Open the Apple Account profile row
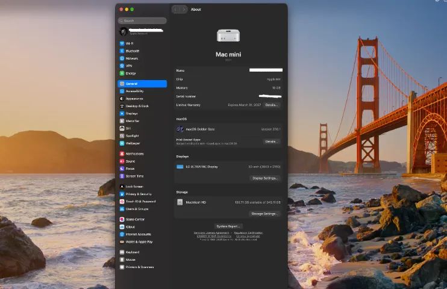447x289 pixels. point(142,31)
